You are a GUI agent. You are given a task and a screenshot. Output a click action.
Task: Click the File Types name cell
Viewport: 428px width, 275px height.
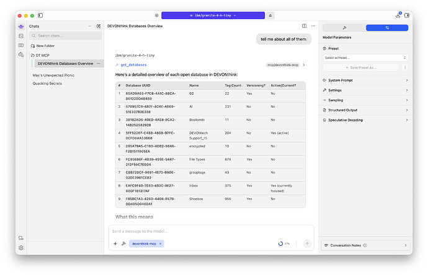tap(197, 159)
